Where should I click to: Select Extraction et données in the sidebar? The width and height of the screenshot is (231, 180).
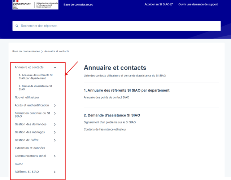pyautogui.click(x=30, y=148)
